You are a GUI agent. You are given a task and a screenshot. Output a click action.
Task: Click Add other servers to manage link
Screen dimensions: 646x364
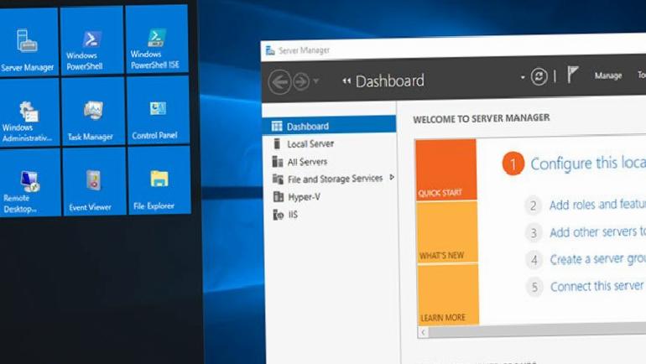tap(598, 231)
